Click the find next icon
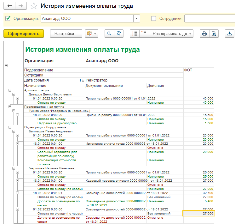 coord(119,34)
